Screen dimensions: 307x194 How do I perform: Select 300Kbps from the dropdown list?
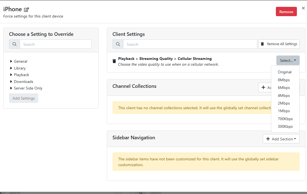pos(285,126)
